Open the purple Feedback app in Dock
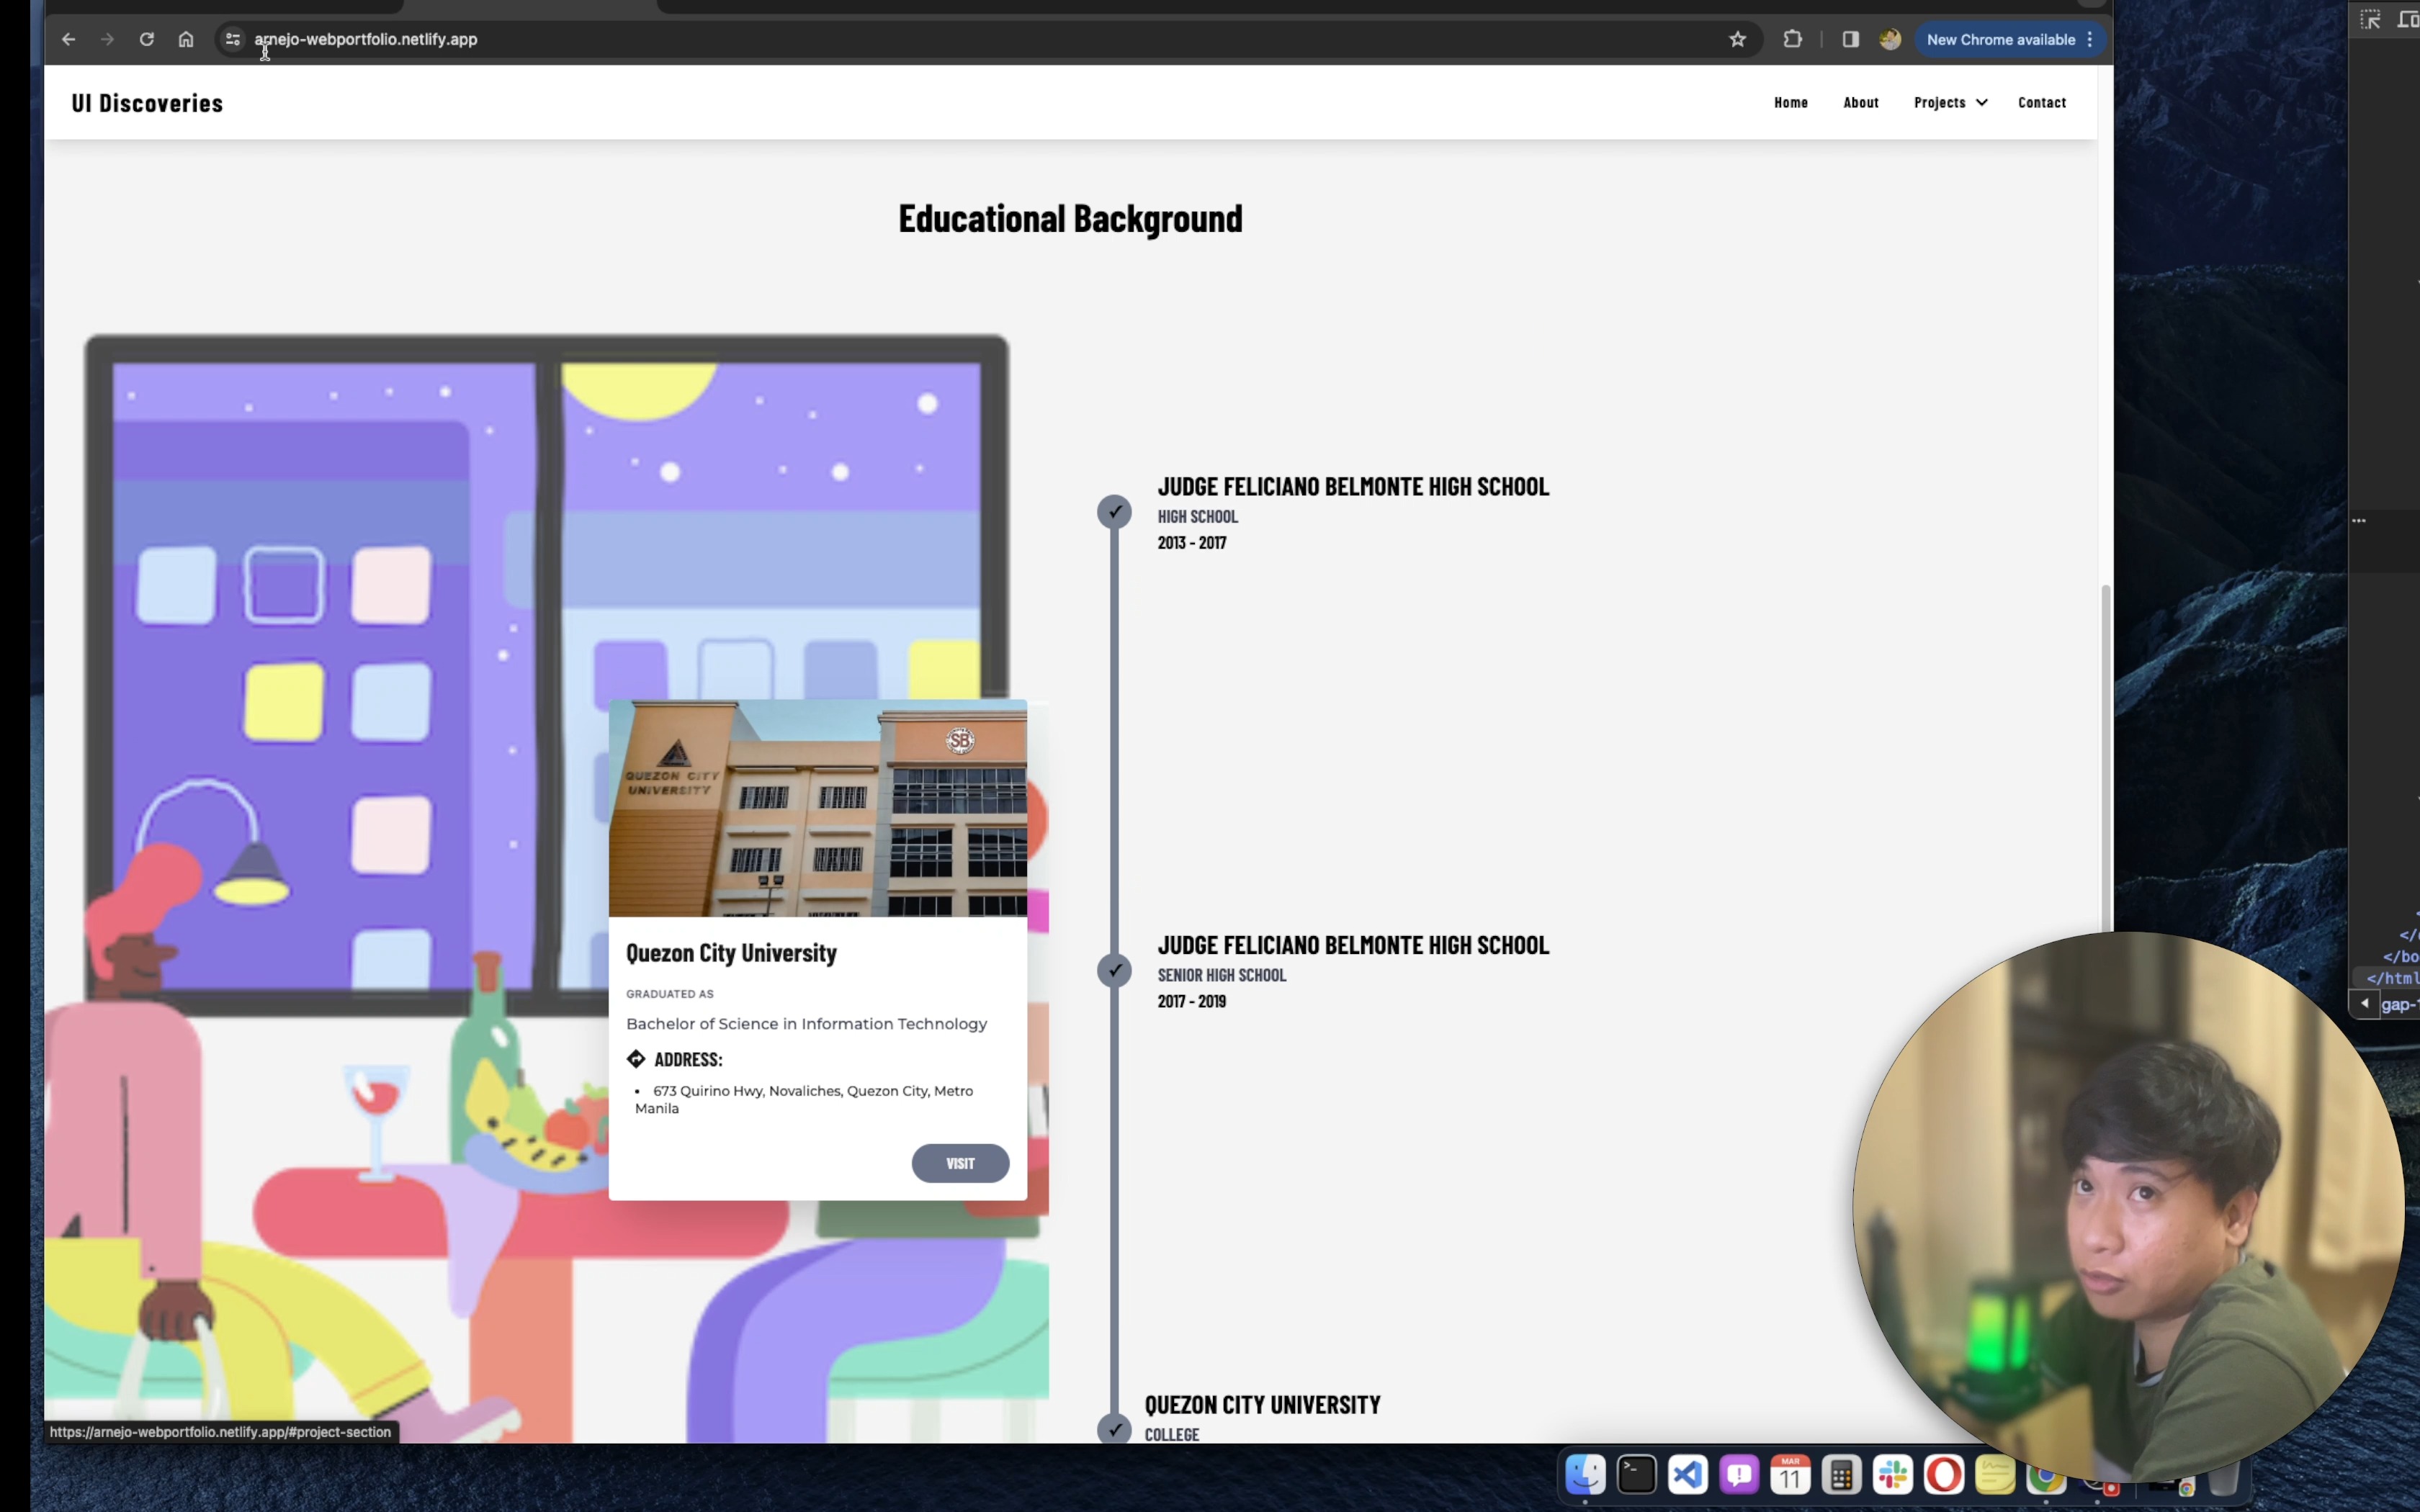 pos(1739,1475)
